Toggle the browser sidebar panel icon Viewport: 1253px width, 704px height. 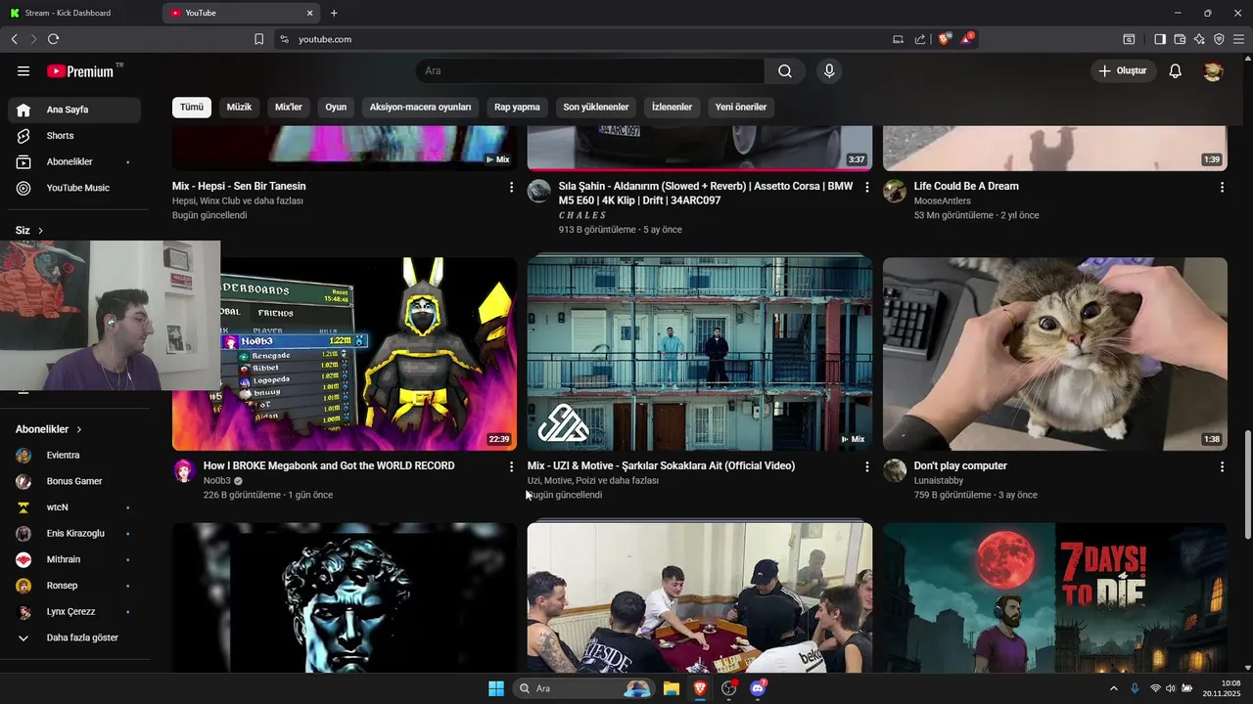pos(1160,39)
